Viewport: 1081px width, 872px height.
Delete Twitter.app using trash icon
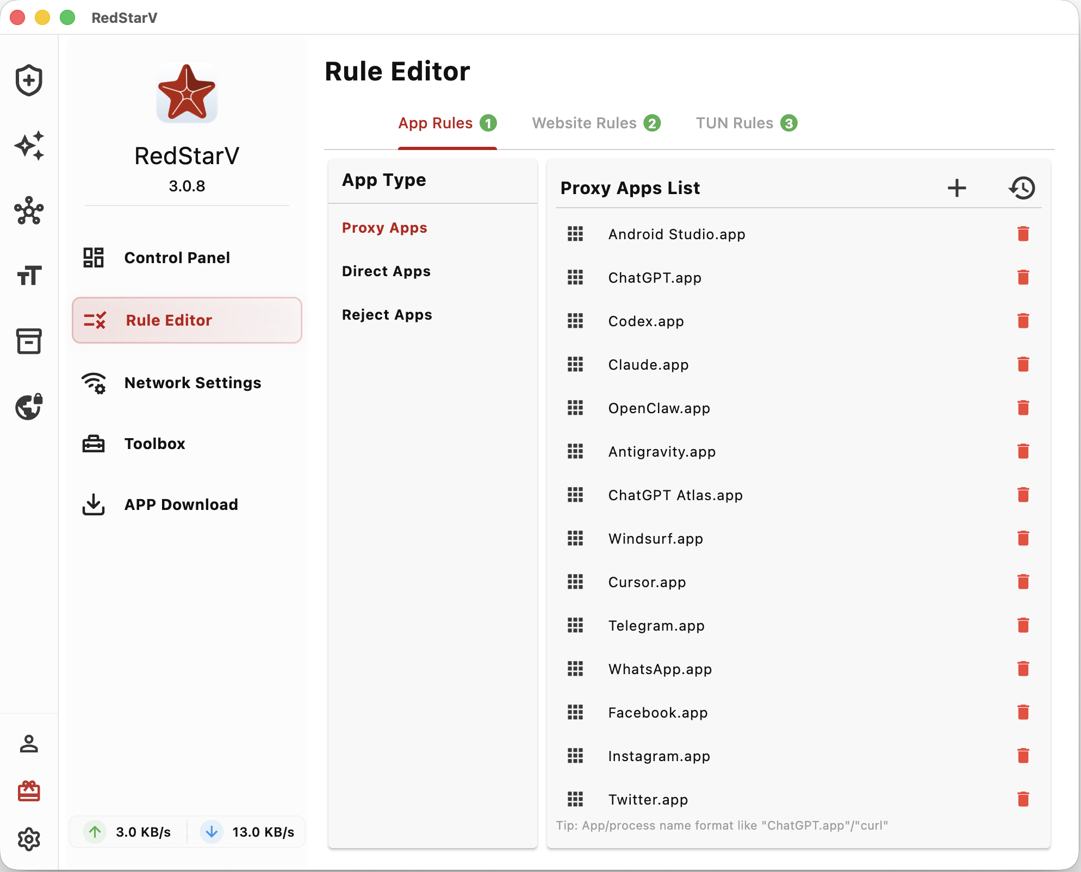point(1023,799)
